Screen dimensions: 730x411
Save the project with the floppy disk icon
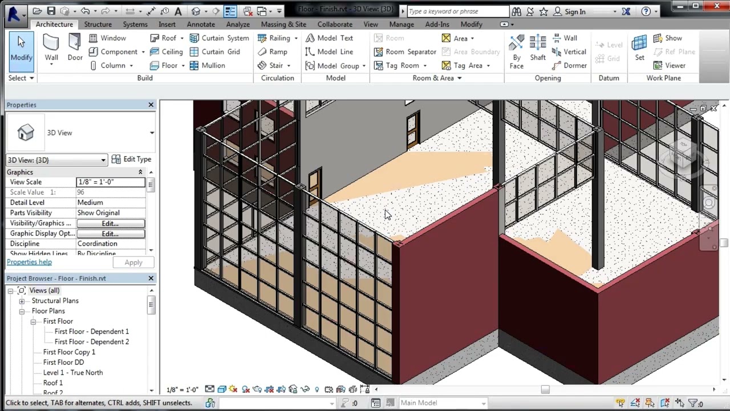coord(51,11)
